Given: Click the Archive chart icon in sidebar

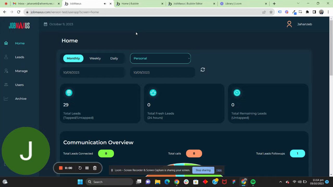Looking at the screenshot, I should coord(6,99).
